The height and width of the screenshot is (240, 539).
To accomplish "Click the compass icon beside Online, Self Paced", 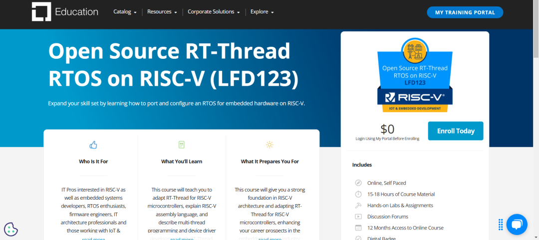I will tap(358, 183).
